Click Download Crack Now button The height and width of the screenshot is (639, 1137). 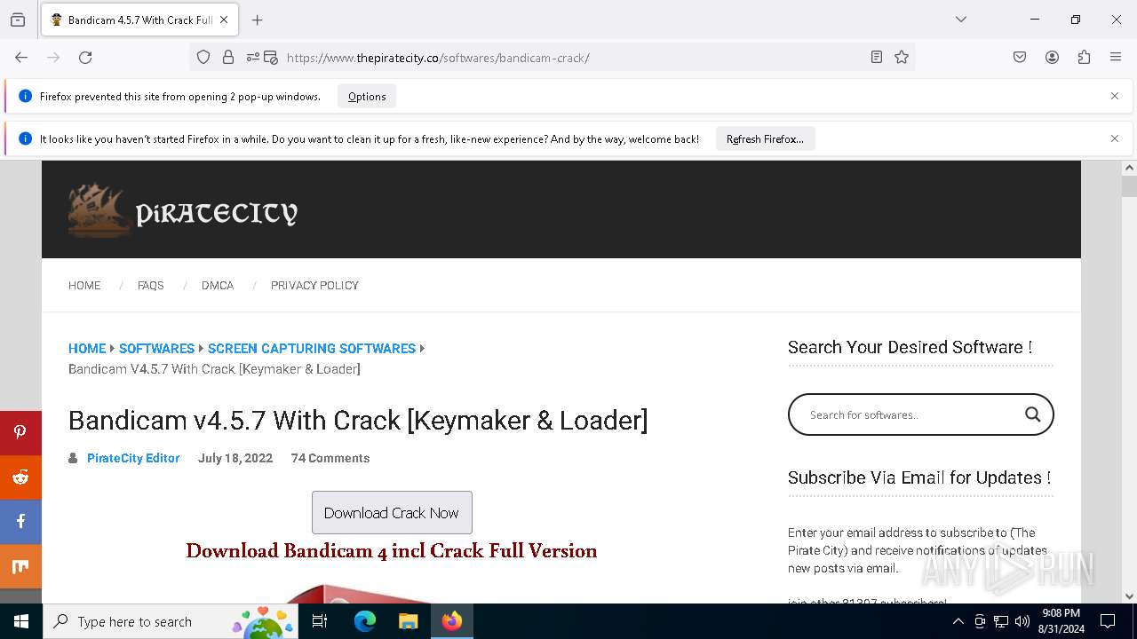392,513
